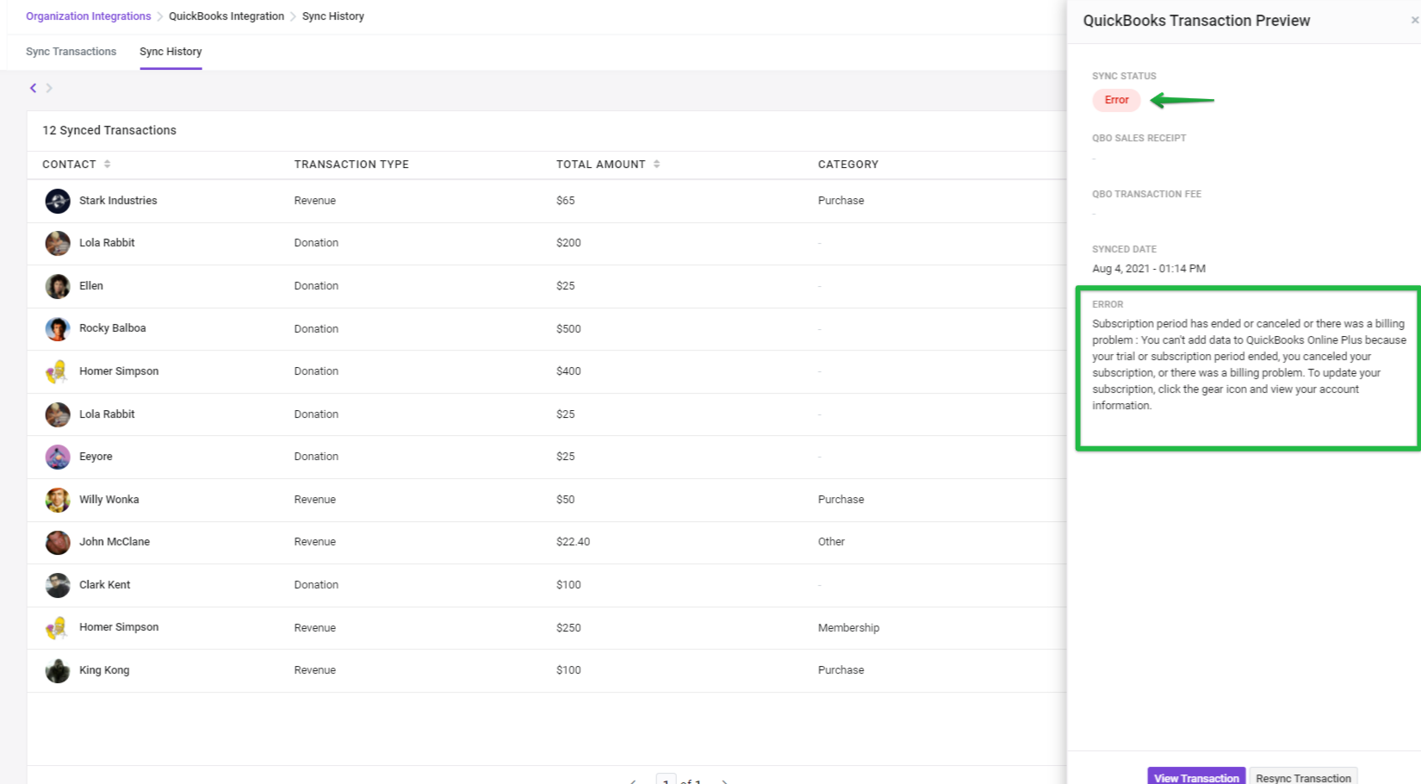
Task: Click Eeyore's avatar picture
Action: pyautogui.click(x=58, y=457)
